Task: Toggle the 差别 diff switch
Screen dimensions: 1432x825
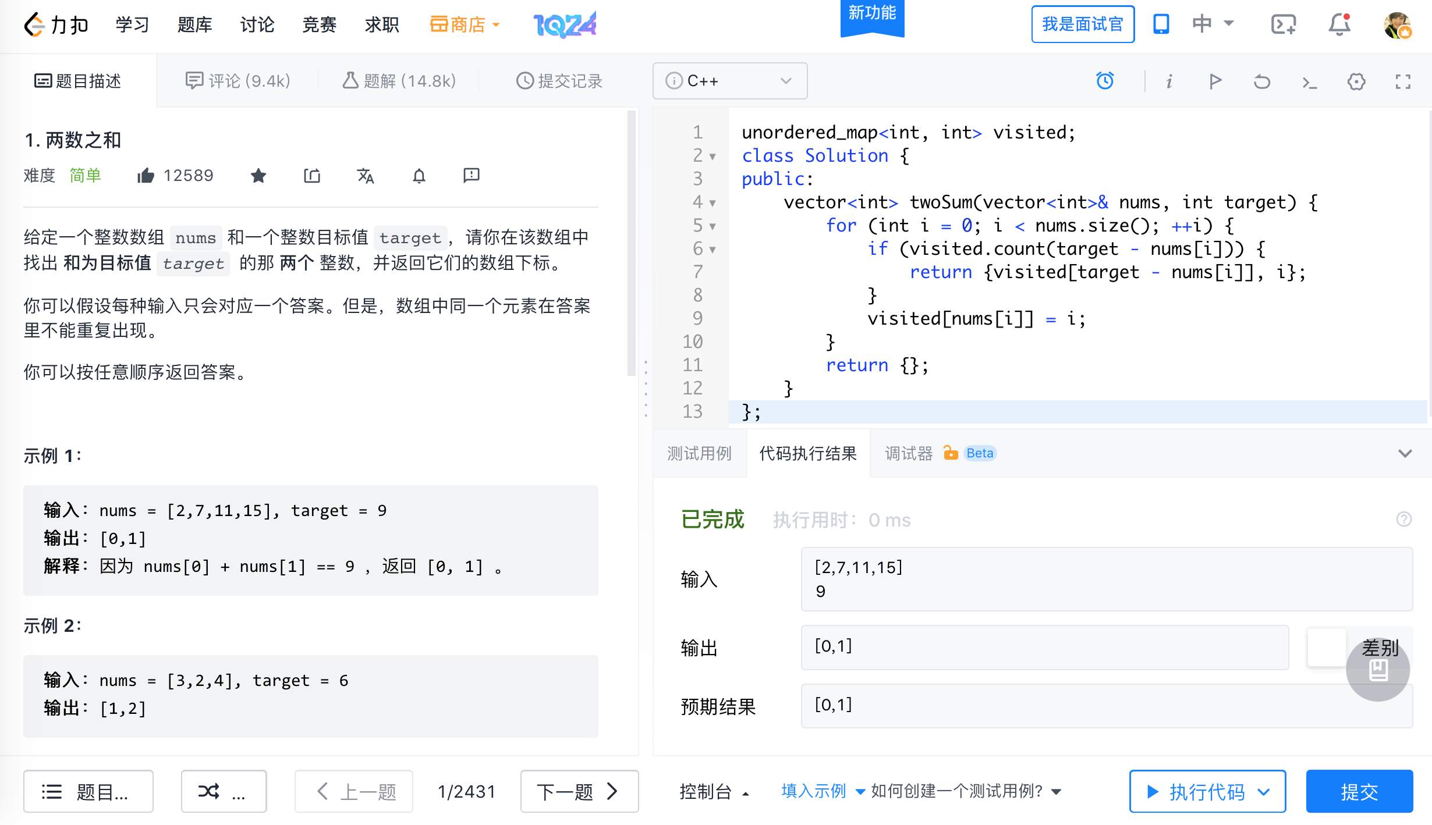Action: pos(1327,647)
